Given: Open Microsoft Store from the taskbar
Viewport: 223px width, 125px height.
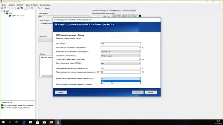Looking at the screenshot, I should pyautogui.click(x=37, y=122).
